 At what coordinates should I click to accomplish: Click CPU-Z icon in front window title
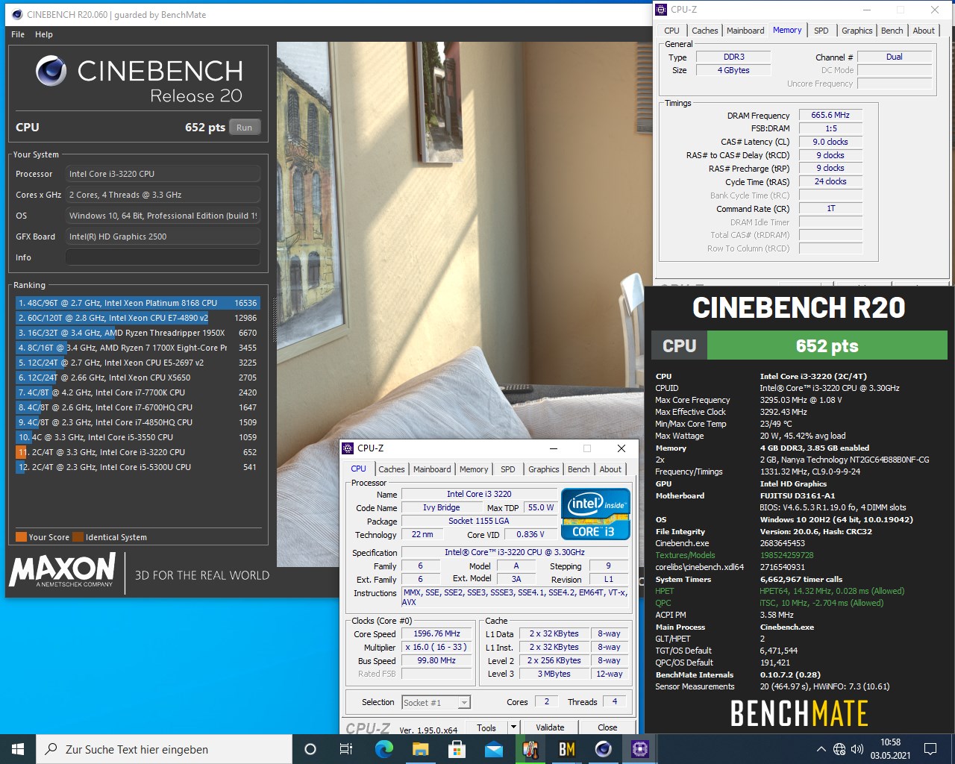point(348,448)
